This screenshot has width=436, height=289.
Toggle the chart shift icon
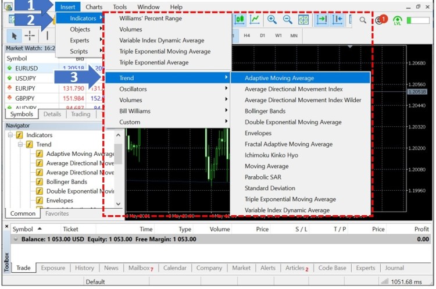coord(338,20)
